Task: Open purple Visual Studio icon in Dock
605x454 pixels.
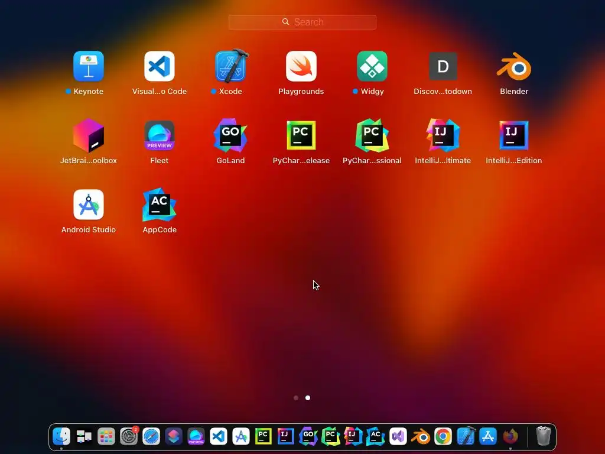Action: click(398, 437)
